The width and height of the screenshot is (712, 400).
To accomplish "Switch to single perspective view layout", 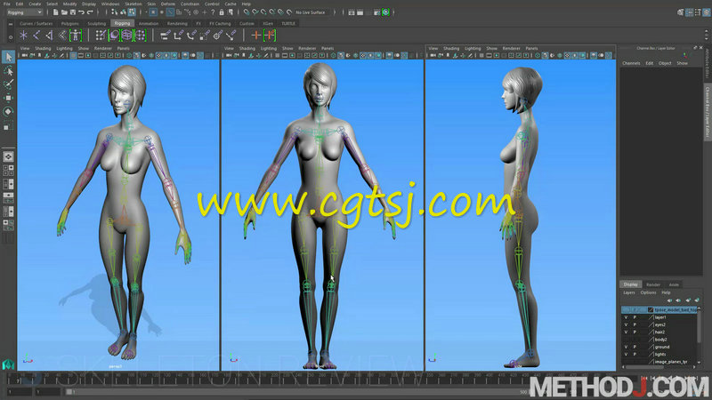I will pyautogui.click(x=8, y=157).
